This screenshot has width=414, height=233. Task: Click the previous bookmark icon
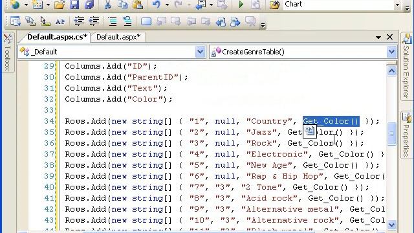pyautogui.click(x=161, y=21)
